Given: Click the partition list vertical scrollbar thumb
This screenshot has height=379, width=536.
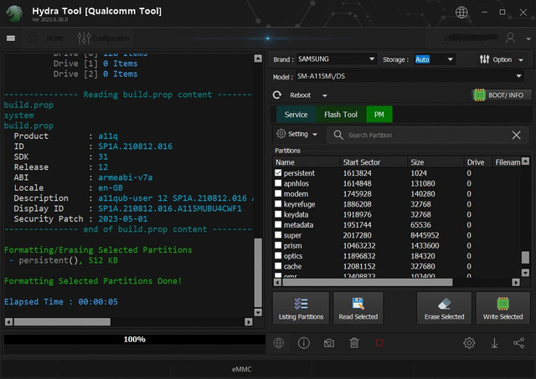Looking at the screenshot, I should tap(525, 258).
